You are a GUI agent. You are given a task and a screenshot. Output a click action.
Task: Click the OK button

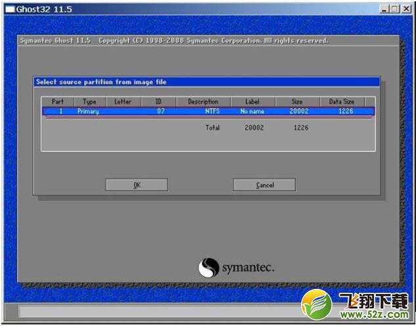coord(137,185)
